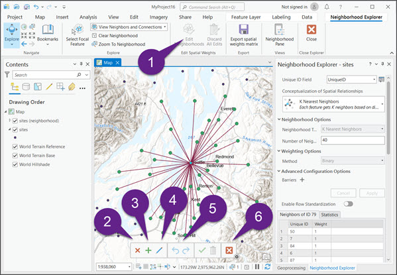This screenshot has height=275, width=397.
Task: Toggle Enable Row Standardization switch
Action: click(349, 204)
